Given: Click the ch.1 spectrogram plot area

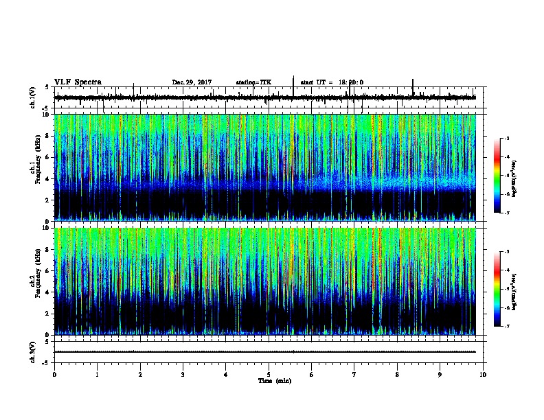Looking at the screenshot, I should [x=265, y=167].
